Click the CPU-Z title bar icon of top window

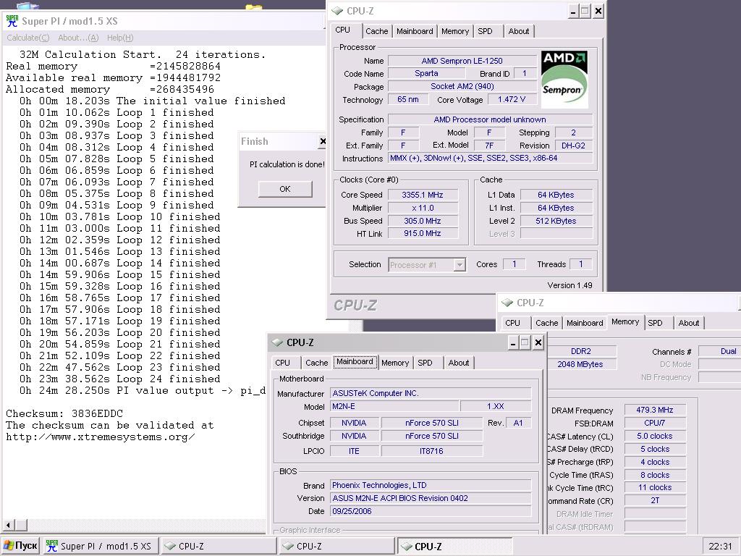[337, 11]
